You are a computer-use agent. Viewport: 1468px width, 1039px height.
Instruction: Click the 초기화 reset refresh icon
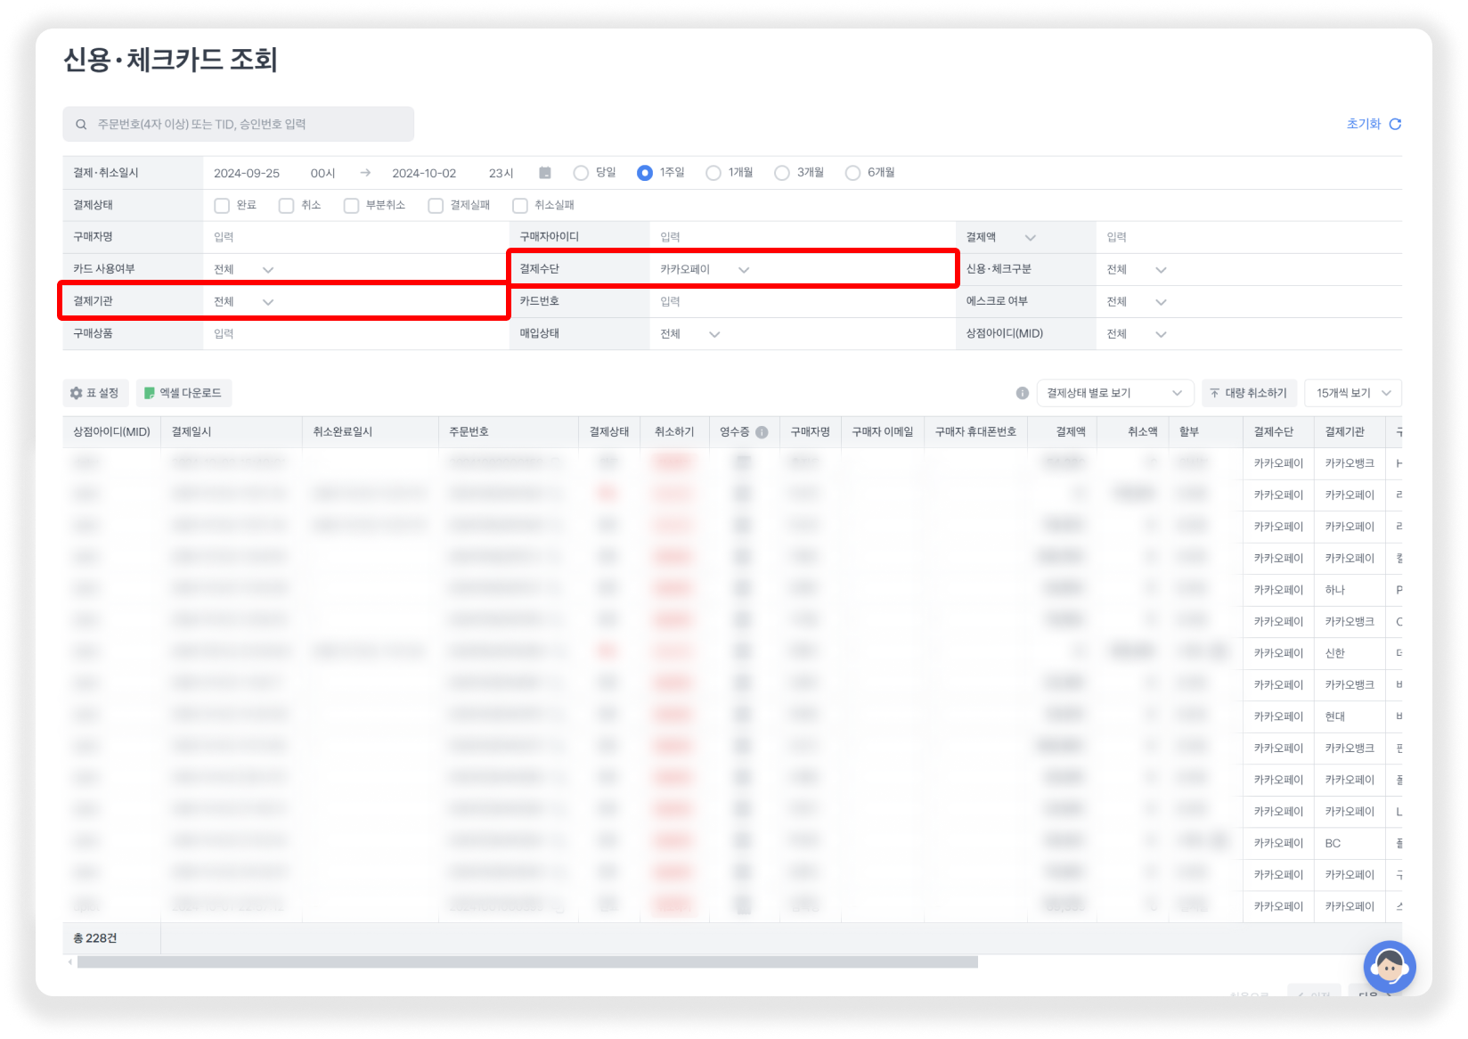[x=1395, y=125]
